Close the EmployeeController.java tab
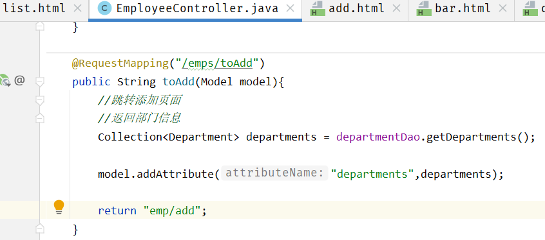The height and width of the screenshot is (240, 545). pos(291,8)
